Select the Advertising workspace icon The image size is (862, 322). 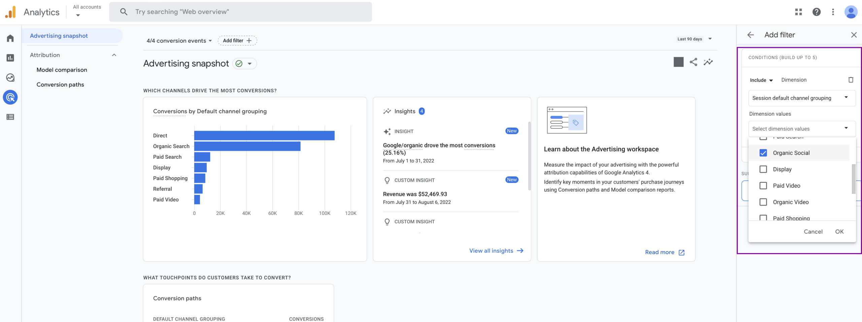pyautogui.click(x=10, y=97)
